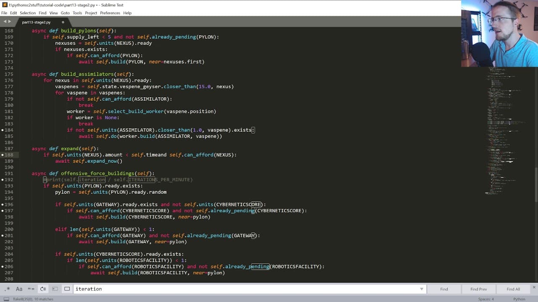This screenshot has width=538, height=302.
Task: Open the Selection menu
Action: point(28,13)
